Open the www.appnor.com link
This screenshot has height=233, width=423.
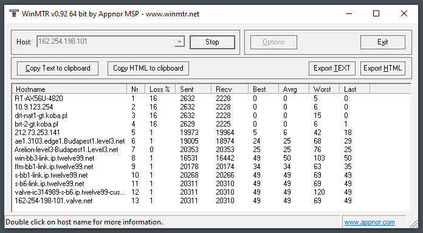(x=370, y=222)
